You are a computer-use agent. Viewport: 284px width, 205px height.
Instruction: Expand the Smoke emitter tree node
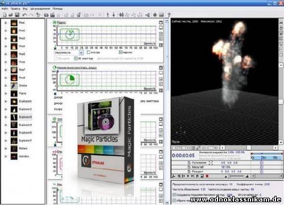tap(6, 86)
